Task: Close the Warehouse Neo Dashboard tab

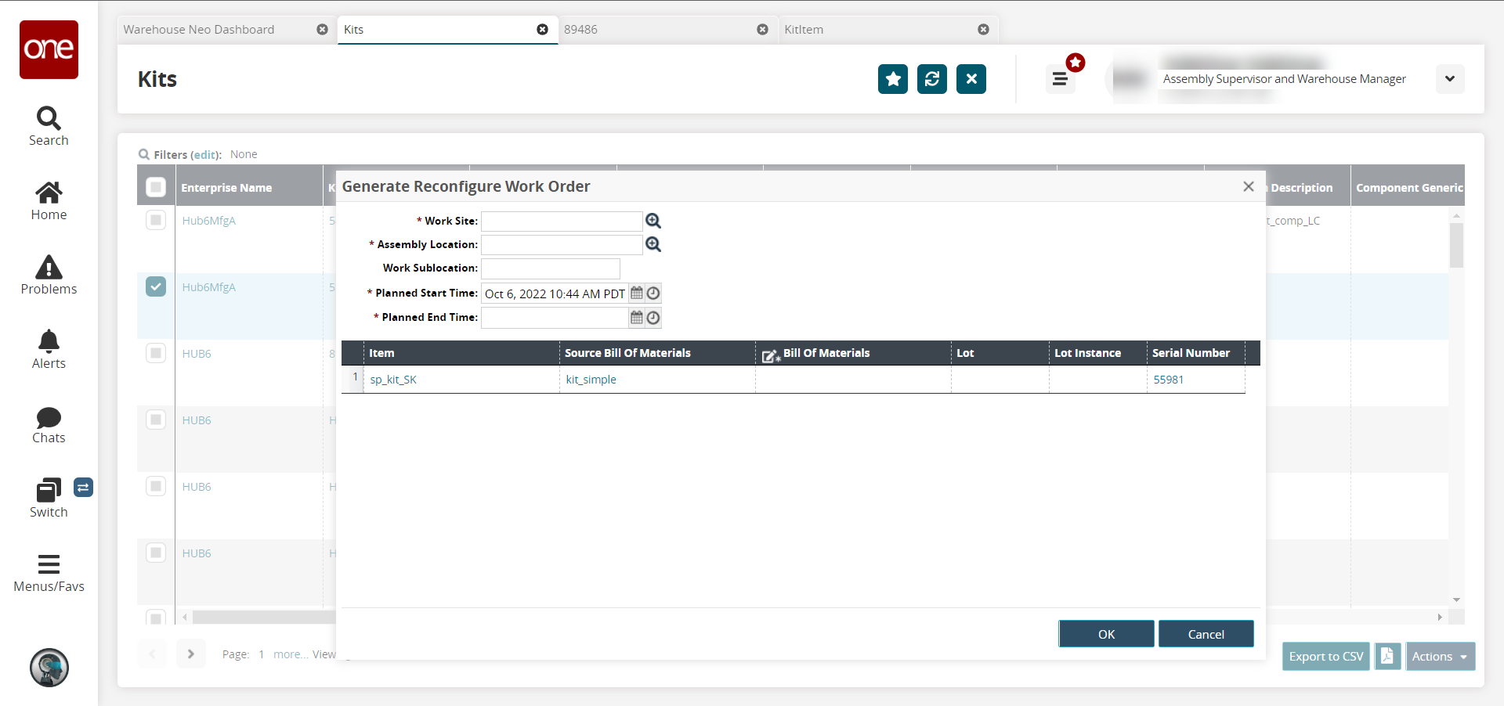Action: (322, 30)
